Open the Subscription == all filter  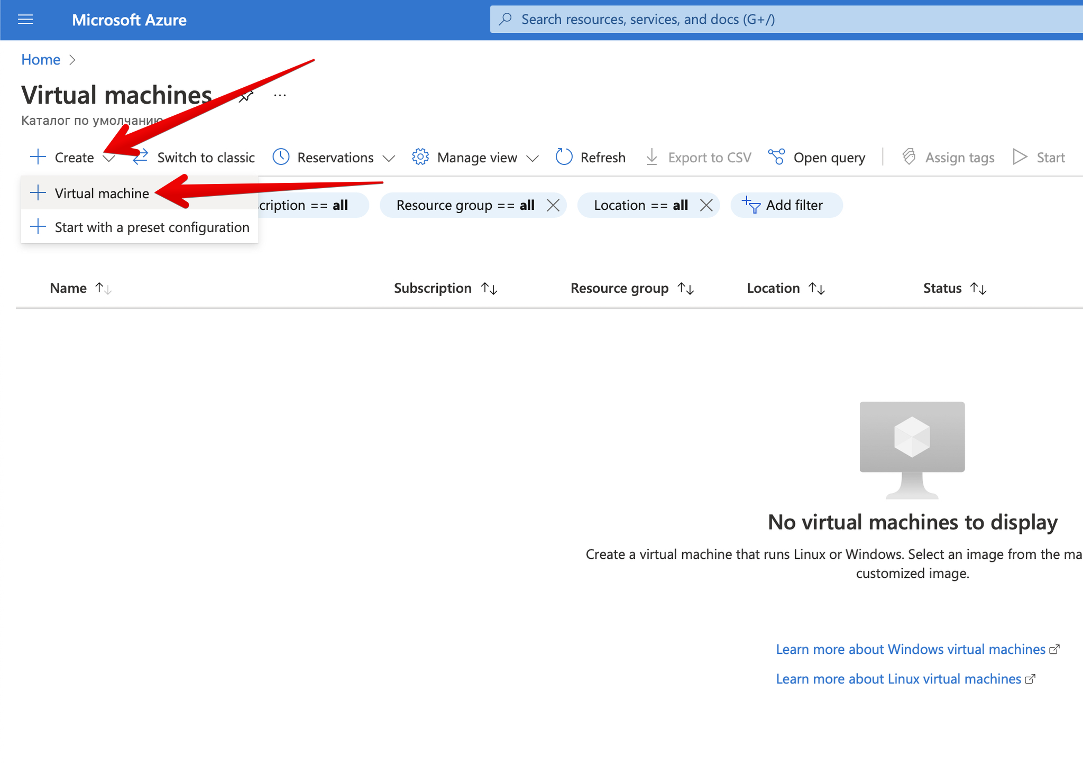coord(314,205)
